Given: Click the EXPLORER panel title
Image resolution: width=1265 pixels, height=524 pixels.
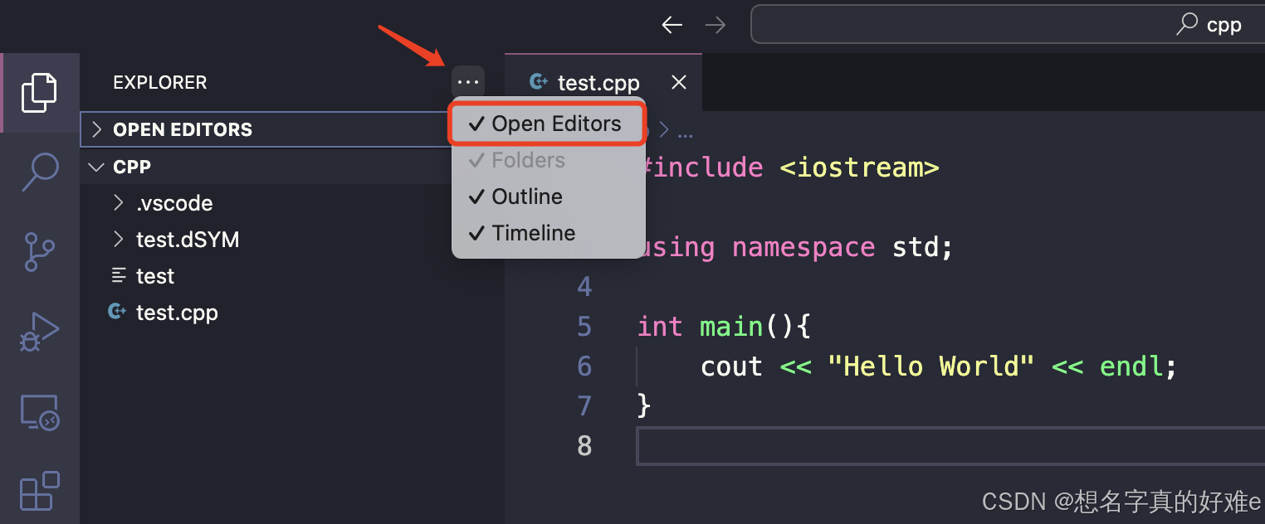Looking at the screenshot, I should (x=160, y=82).
